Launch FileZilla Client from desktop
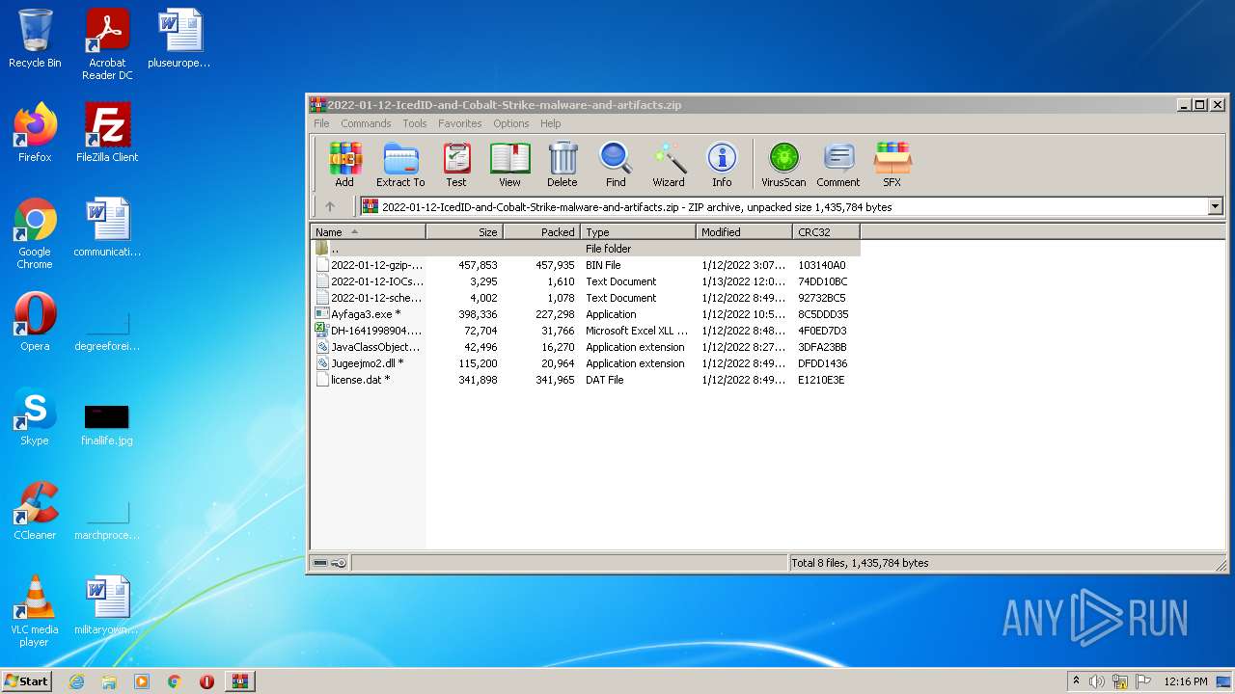 [107, 133]
